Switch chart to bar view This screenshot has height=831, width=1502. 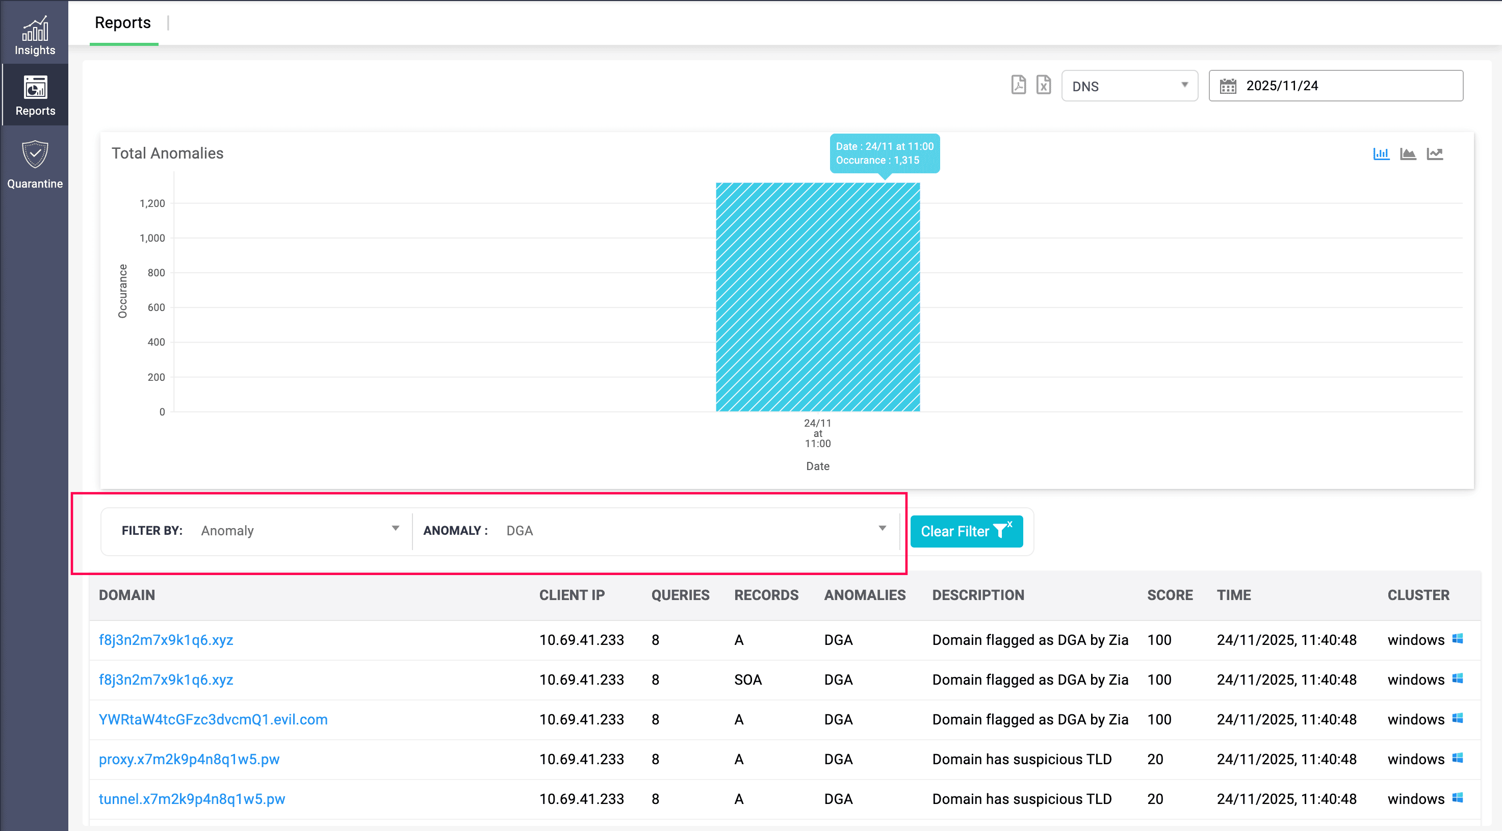[1381, 153]
